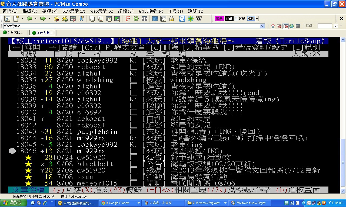
Task: Open the Orz search engine dropdown
Action: 341,26
